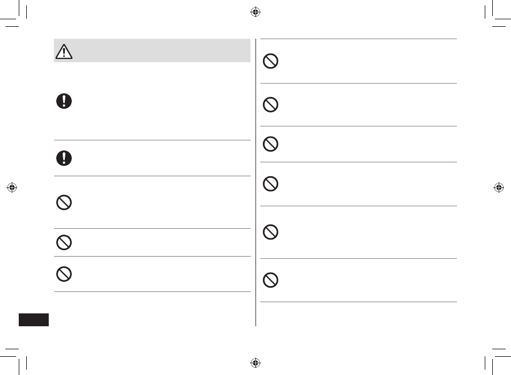Click the registration crosshair on left margin
The width and height of the screenshot is (511, 375).
12,187
